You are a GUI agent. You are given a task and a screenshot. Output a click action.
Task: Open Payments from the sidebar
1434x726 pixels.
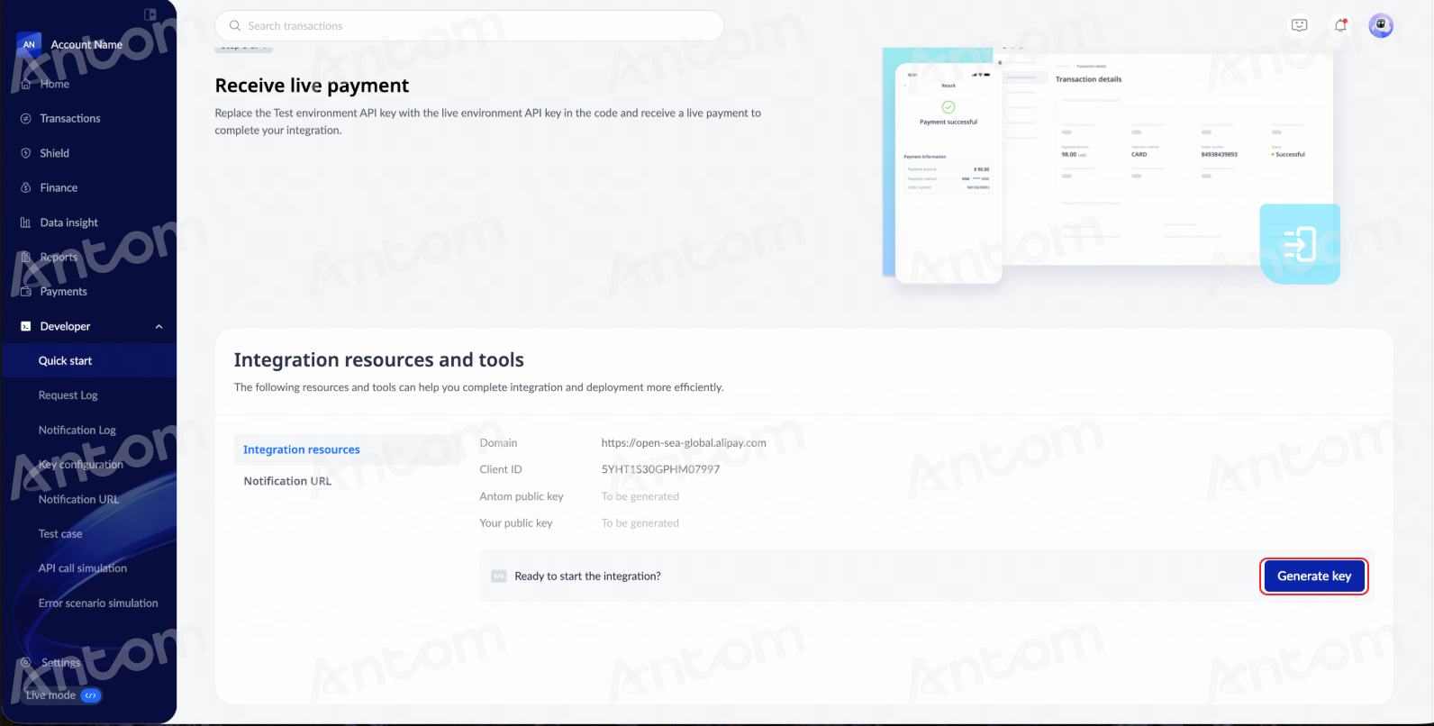pos(64,292)
